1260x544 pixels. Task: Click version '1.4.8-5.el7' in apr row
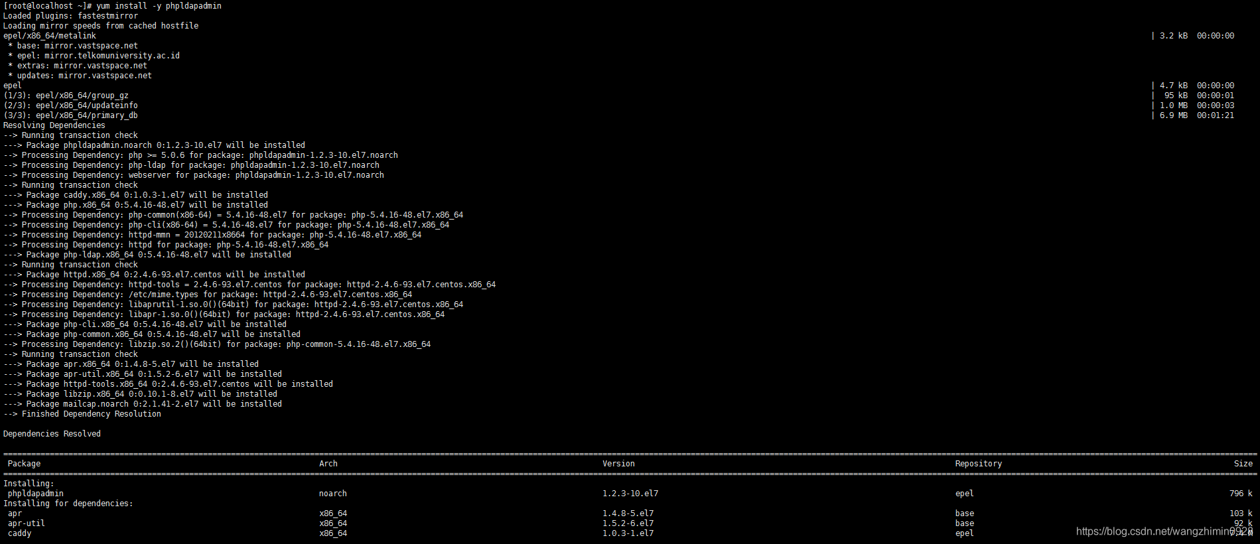[628, 513]
